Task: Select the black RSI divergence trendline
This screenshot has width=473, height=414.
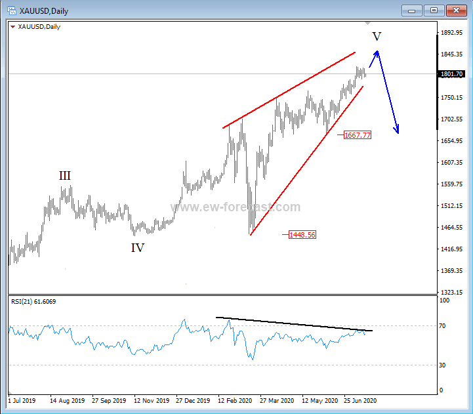Action: coord(294,324)
